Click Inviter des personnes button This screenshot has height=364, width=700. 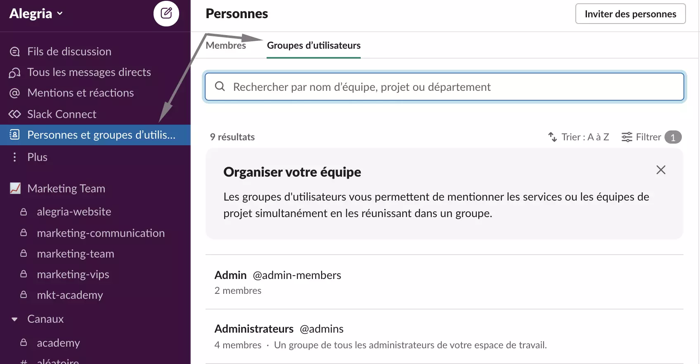[x=630, y=14]
